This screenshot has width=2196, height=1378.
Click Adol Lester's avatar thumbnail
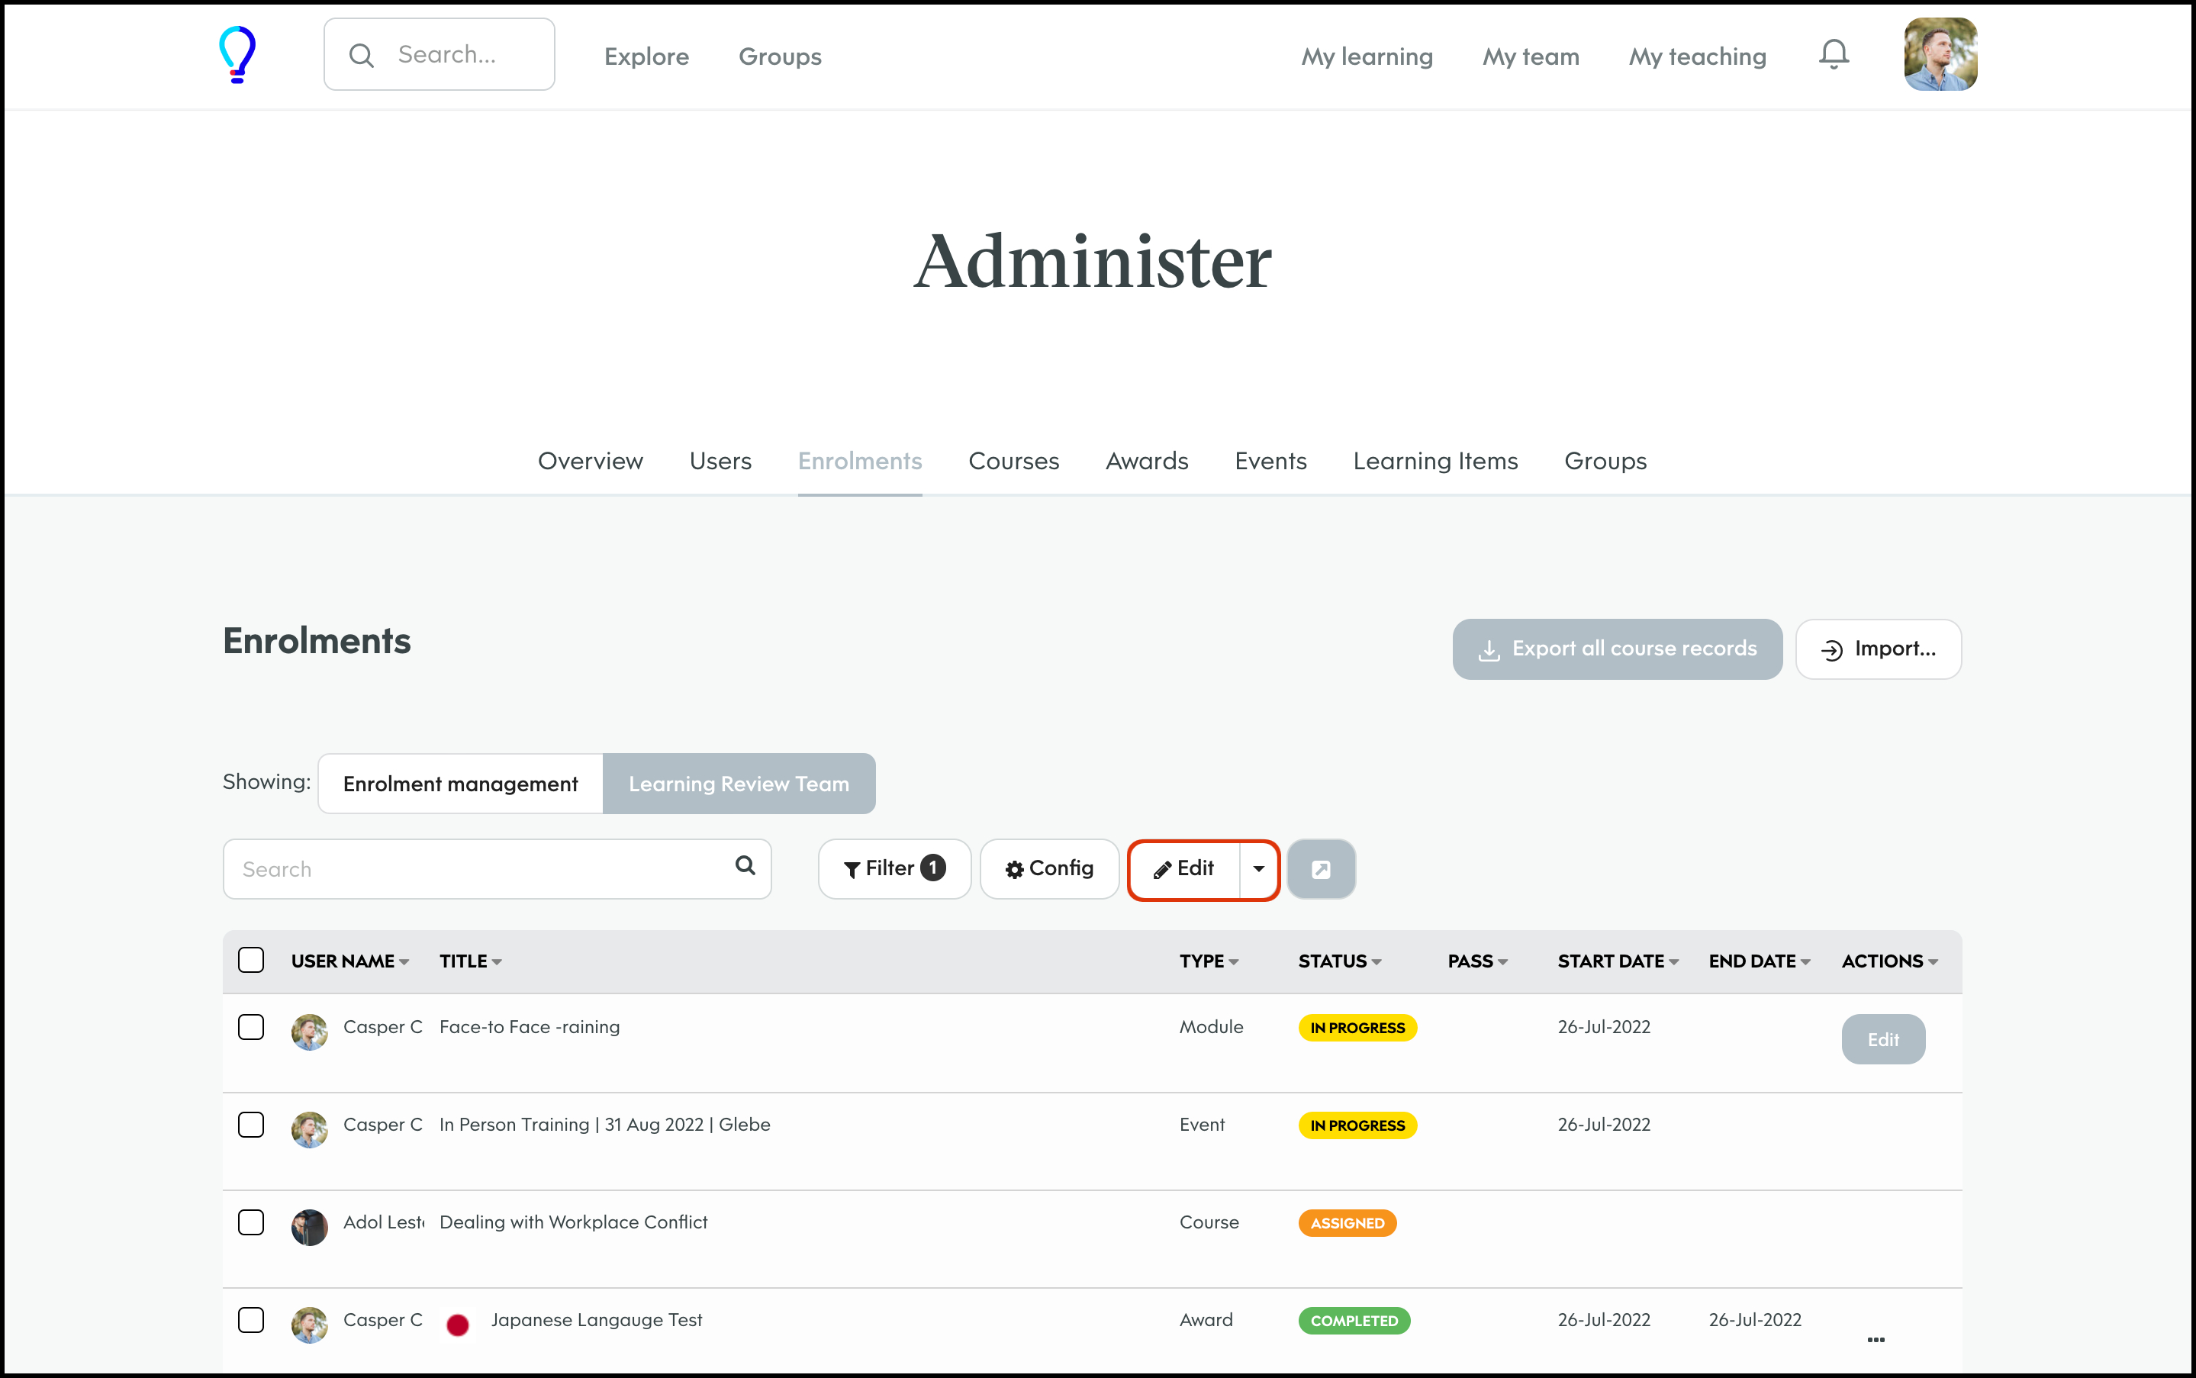coord(309,1227)
